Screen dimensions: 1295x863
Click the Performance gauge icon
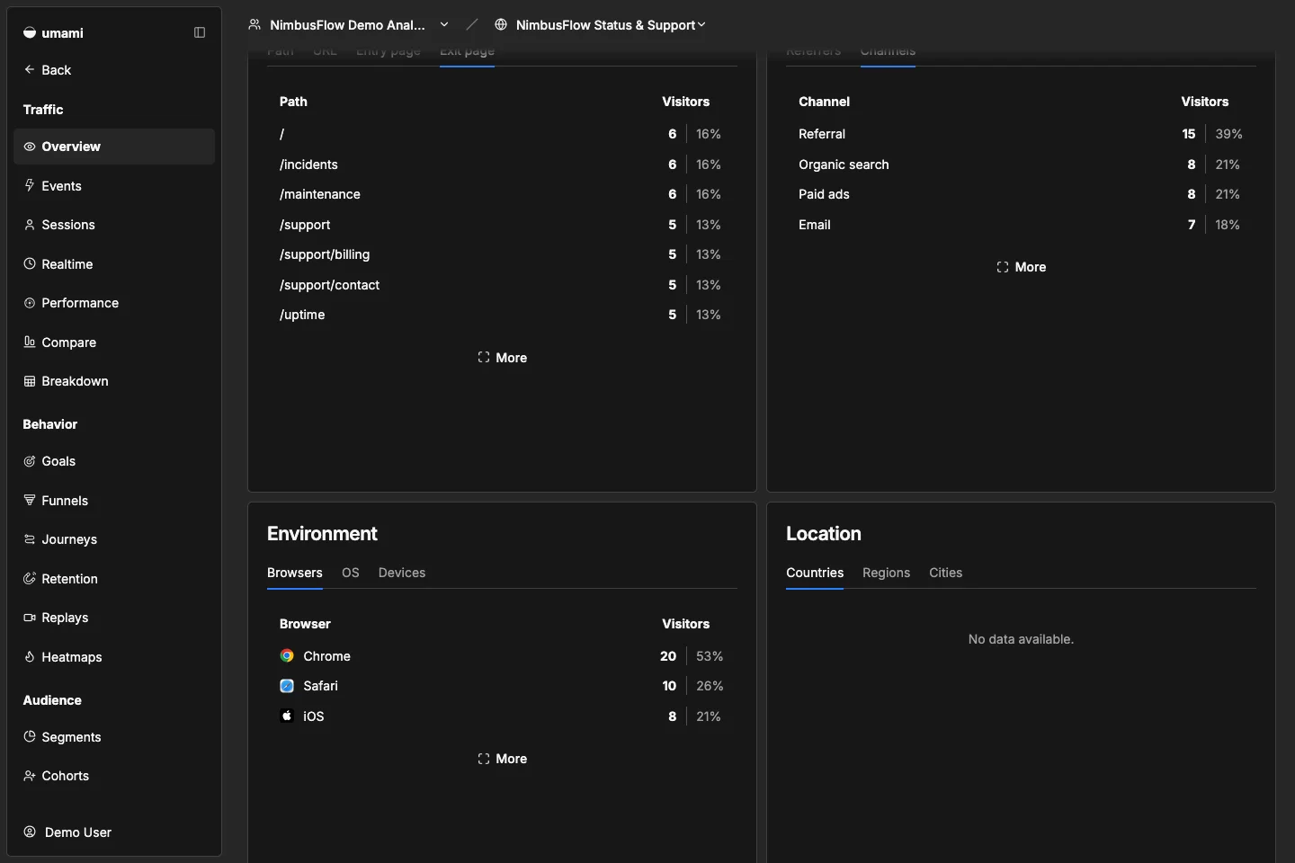point(30,303)
